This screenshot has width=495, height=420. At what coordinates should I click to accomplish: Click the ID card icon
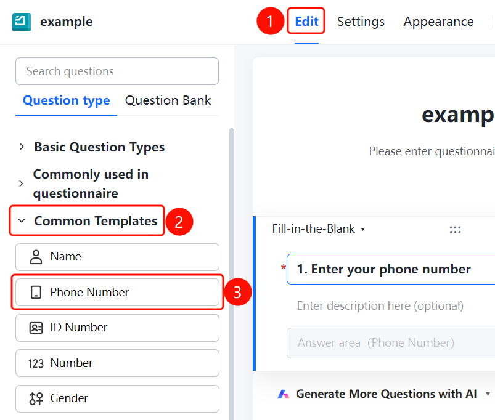click(36, 328)
